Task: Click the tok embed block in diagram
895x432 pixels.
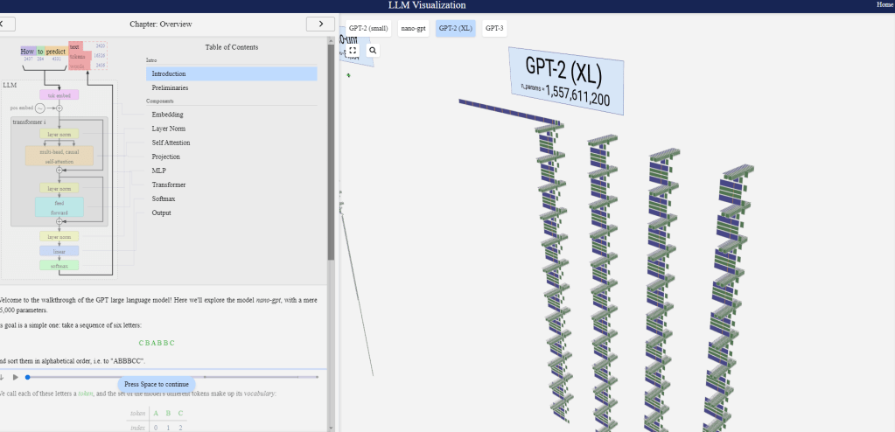Action: tap(59, 94)
